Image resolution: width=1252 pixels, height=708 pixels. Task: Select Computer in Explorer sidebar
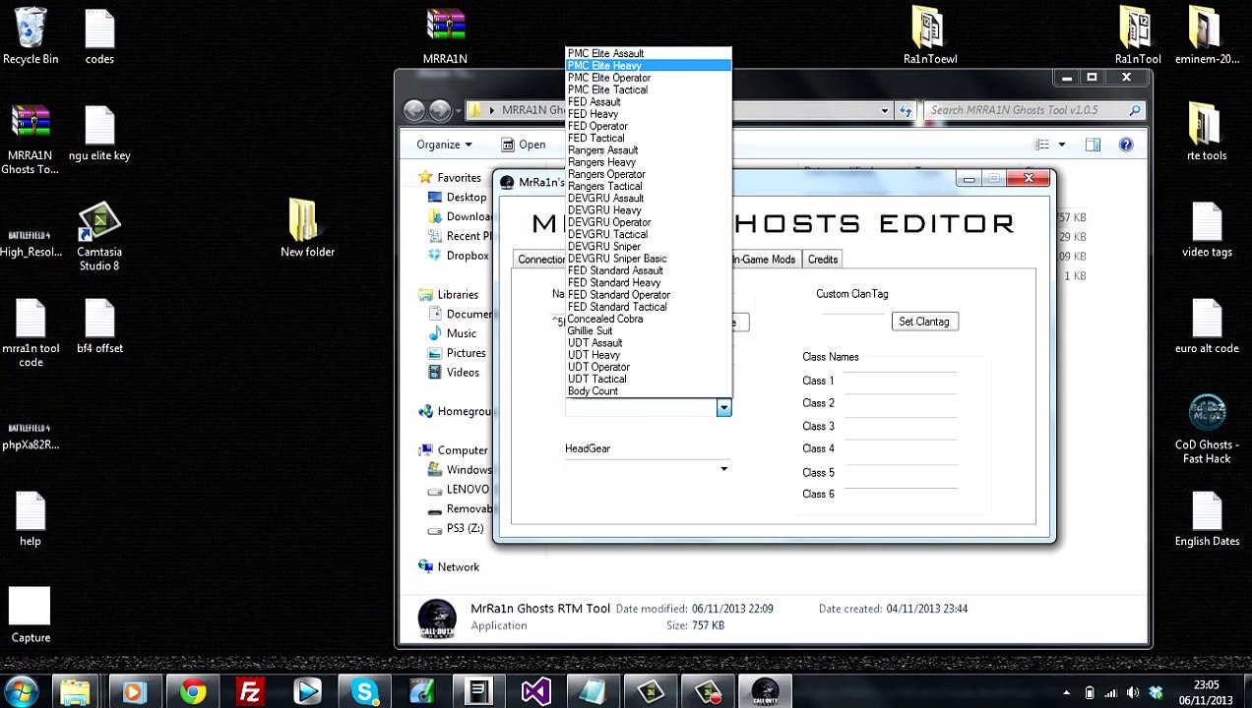453,450
